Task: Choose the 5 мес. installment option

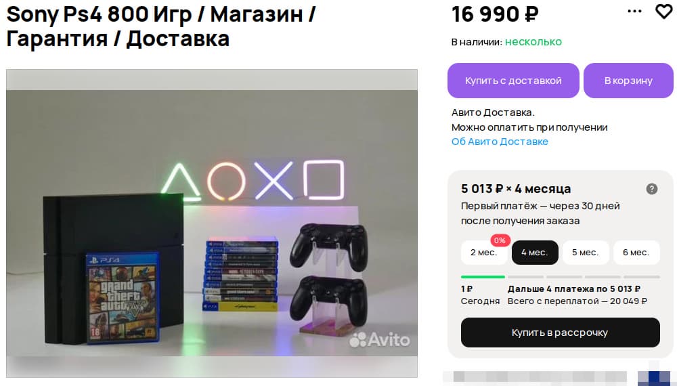Action: [585, 253]
